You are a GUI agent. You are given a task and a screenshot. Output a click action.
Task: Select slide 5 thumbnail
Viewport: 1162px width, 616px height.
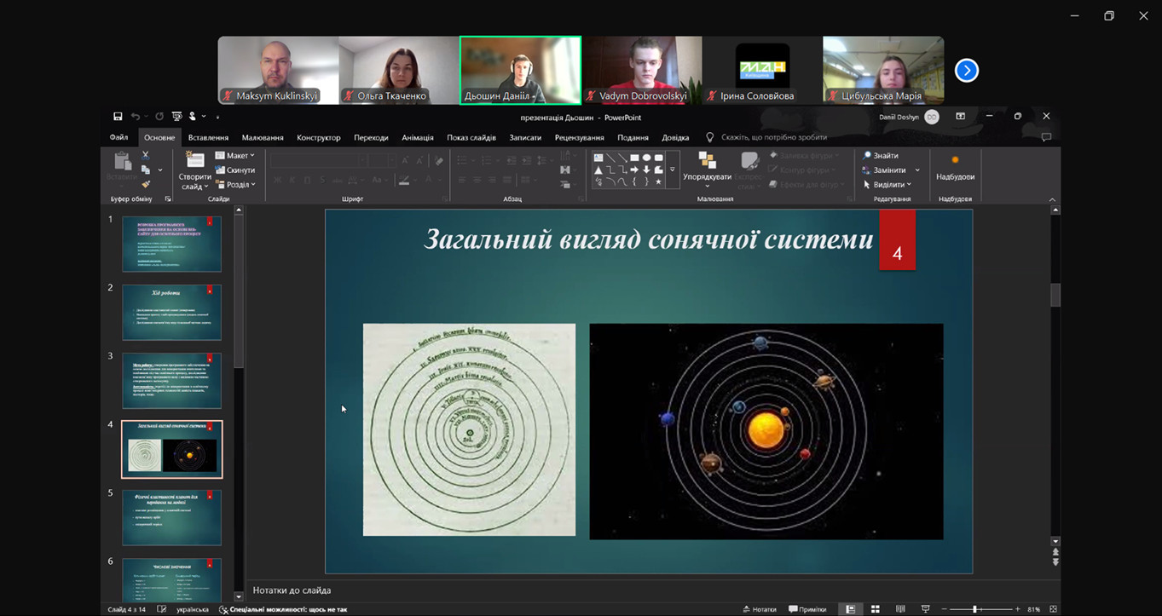click(171, 517)
